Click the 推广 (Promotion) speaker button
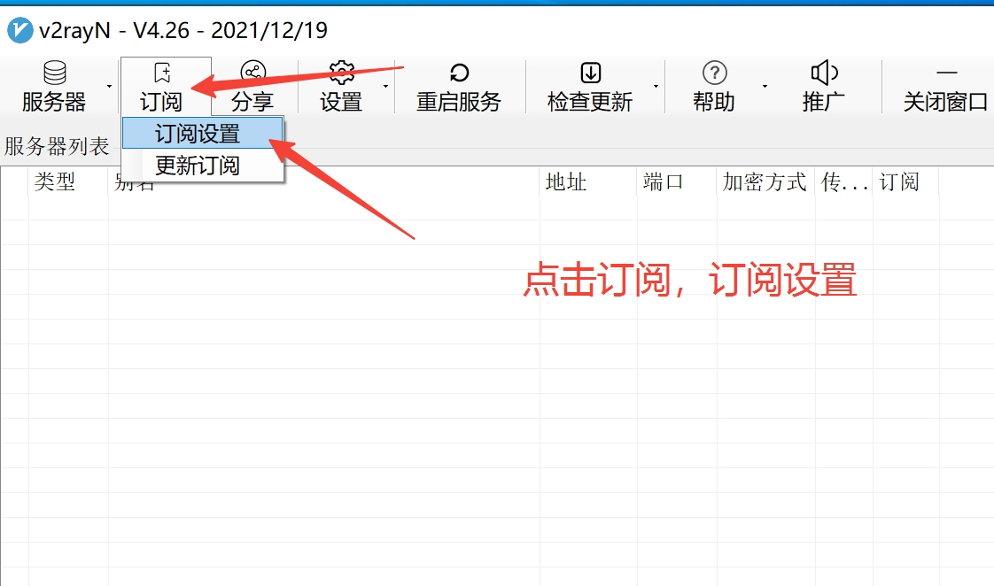Viewport: 994px width, 586px height. coord(823,86)
